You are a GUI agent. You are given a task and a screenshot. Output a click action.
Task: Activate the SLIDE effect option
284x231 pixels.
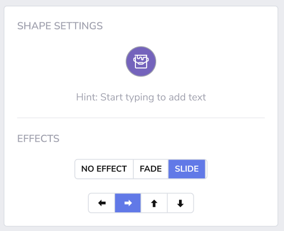187,169
